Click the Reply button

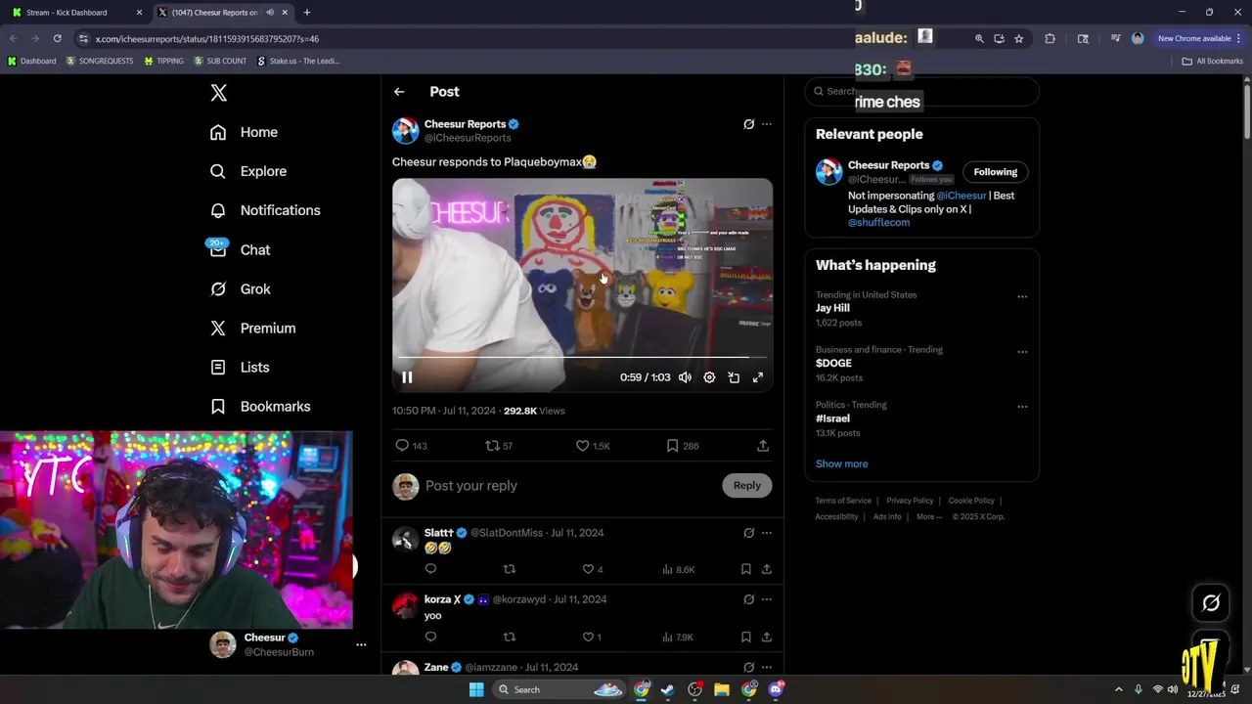[x=747, y=486]
